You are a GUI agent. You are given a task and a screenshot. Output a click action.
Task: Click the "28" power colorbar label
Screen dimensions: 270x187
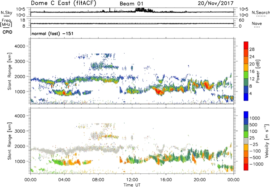click(252, 49)
